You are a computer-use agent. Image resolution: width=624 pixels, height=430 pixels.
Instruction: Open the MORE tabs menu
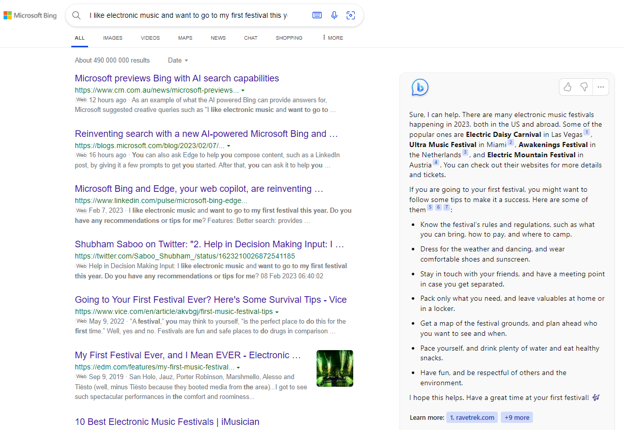pyautogui.click(x=333, y=38)
